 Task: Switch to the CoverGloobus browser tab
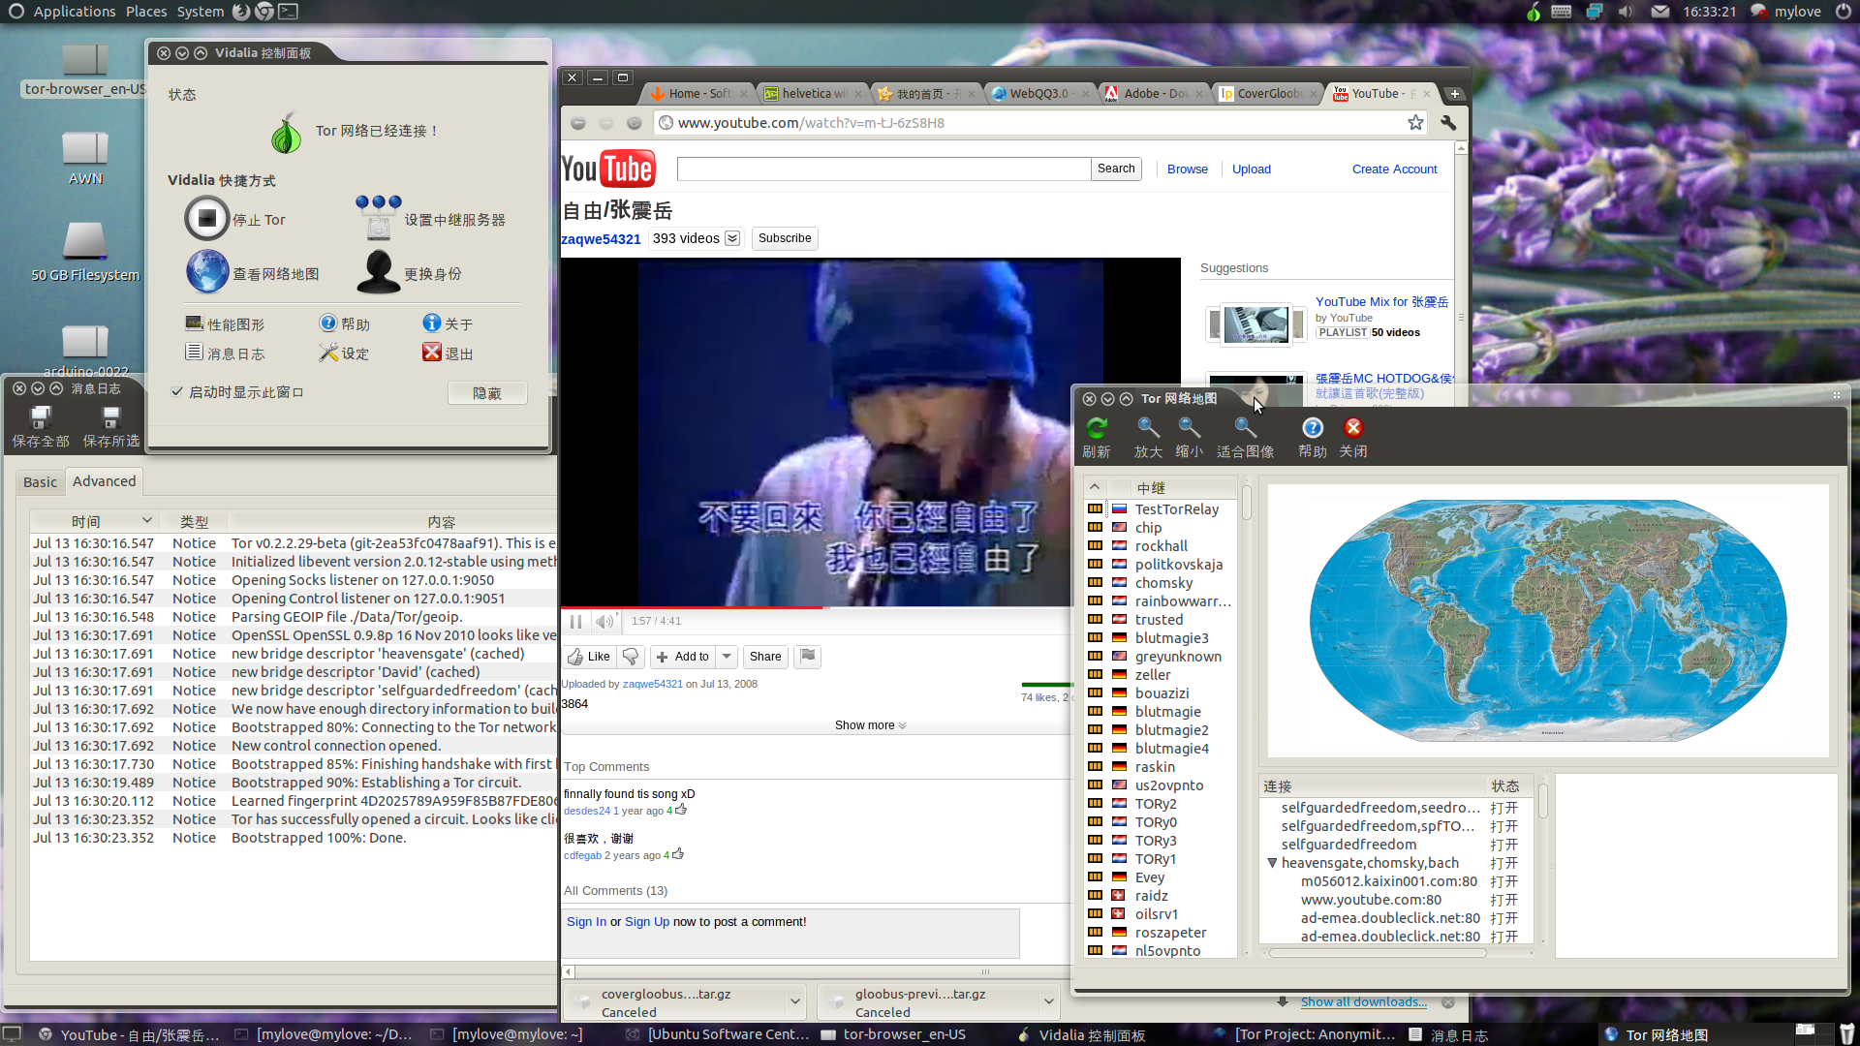click(1268, 93)
